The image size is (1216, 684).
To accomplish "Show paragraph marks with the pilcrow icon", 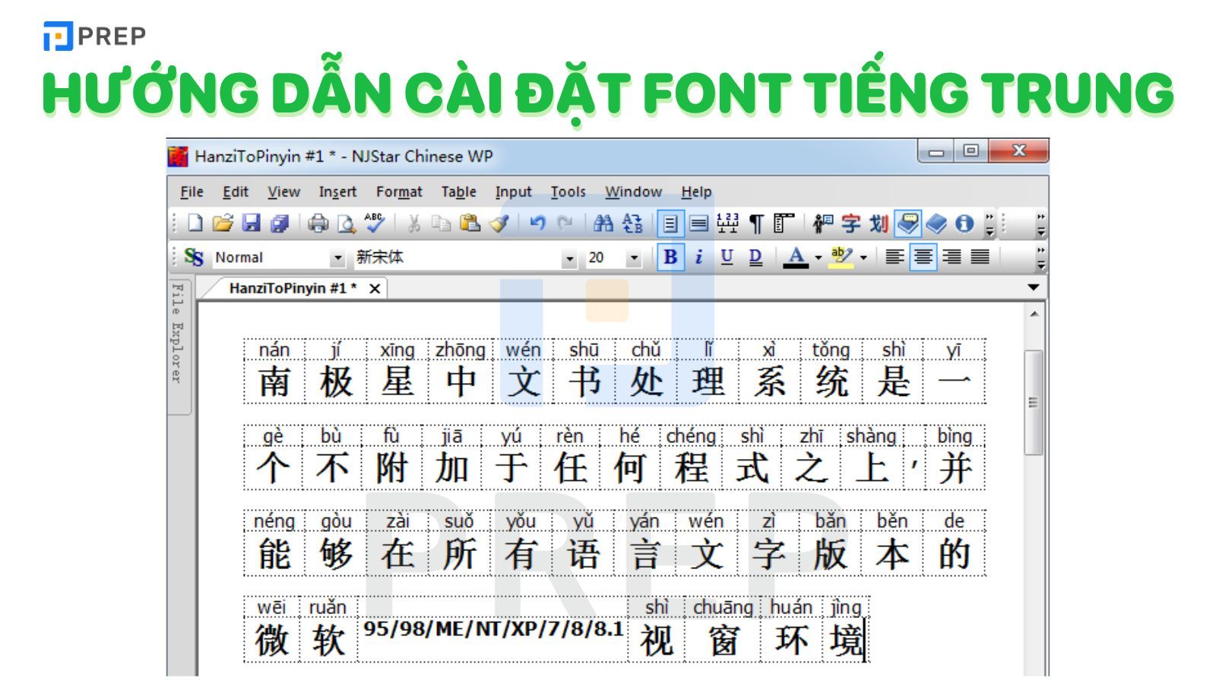I will tap(757, 222).
